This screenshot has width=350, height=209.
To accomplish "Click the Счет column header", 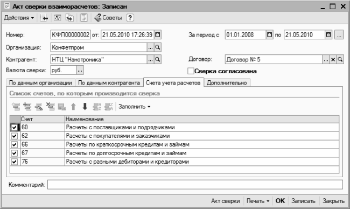I will 43,119.
